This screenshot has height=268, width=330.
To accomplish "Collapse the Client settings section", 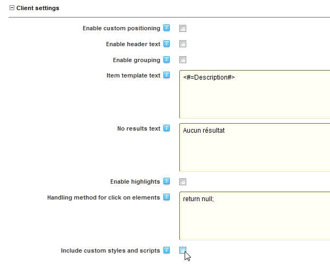I will tap(12, 8).
